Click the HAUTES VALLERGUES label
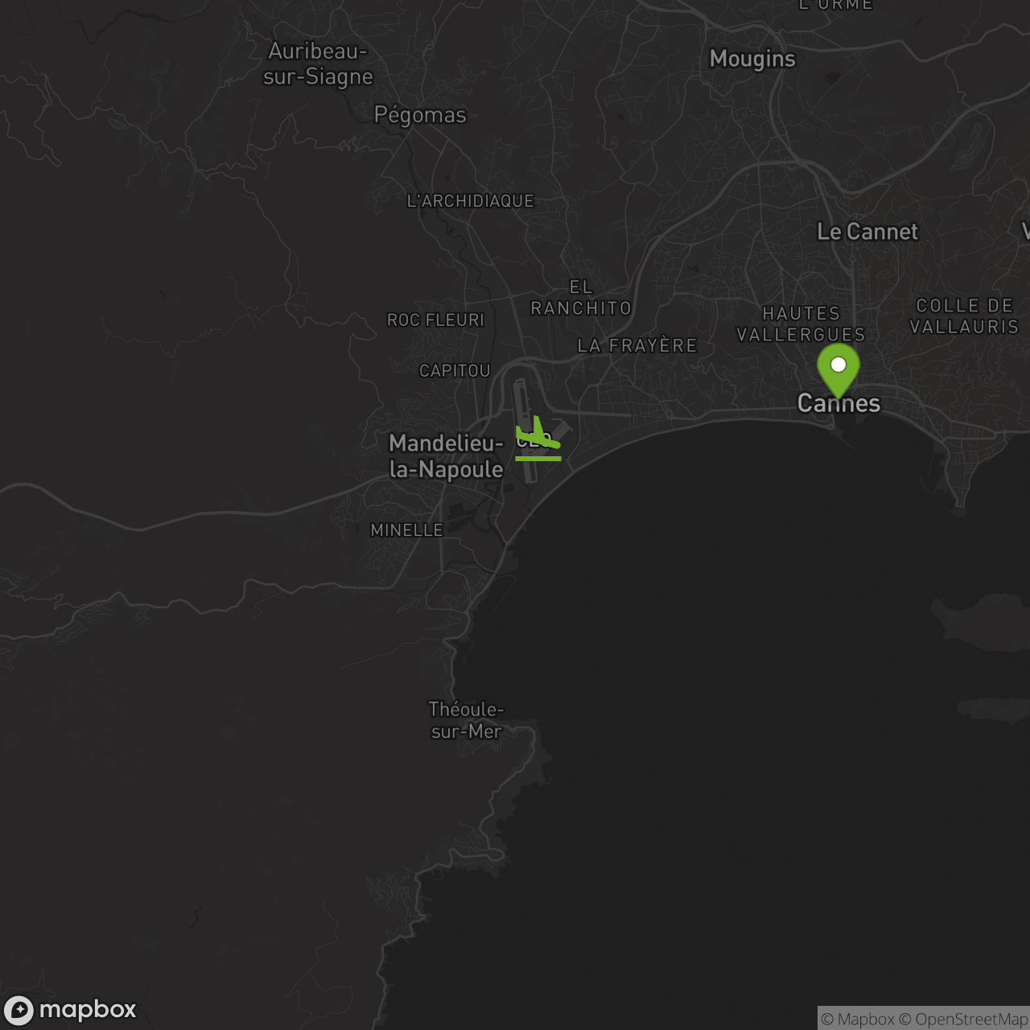The height and width of the screenshot is (1030, 1030). click(x=801, y=324)
